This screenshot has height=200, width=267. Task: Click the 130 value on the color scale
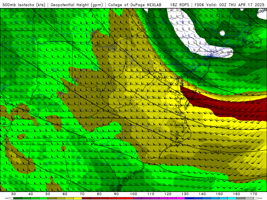(x=185, y=194)
